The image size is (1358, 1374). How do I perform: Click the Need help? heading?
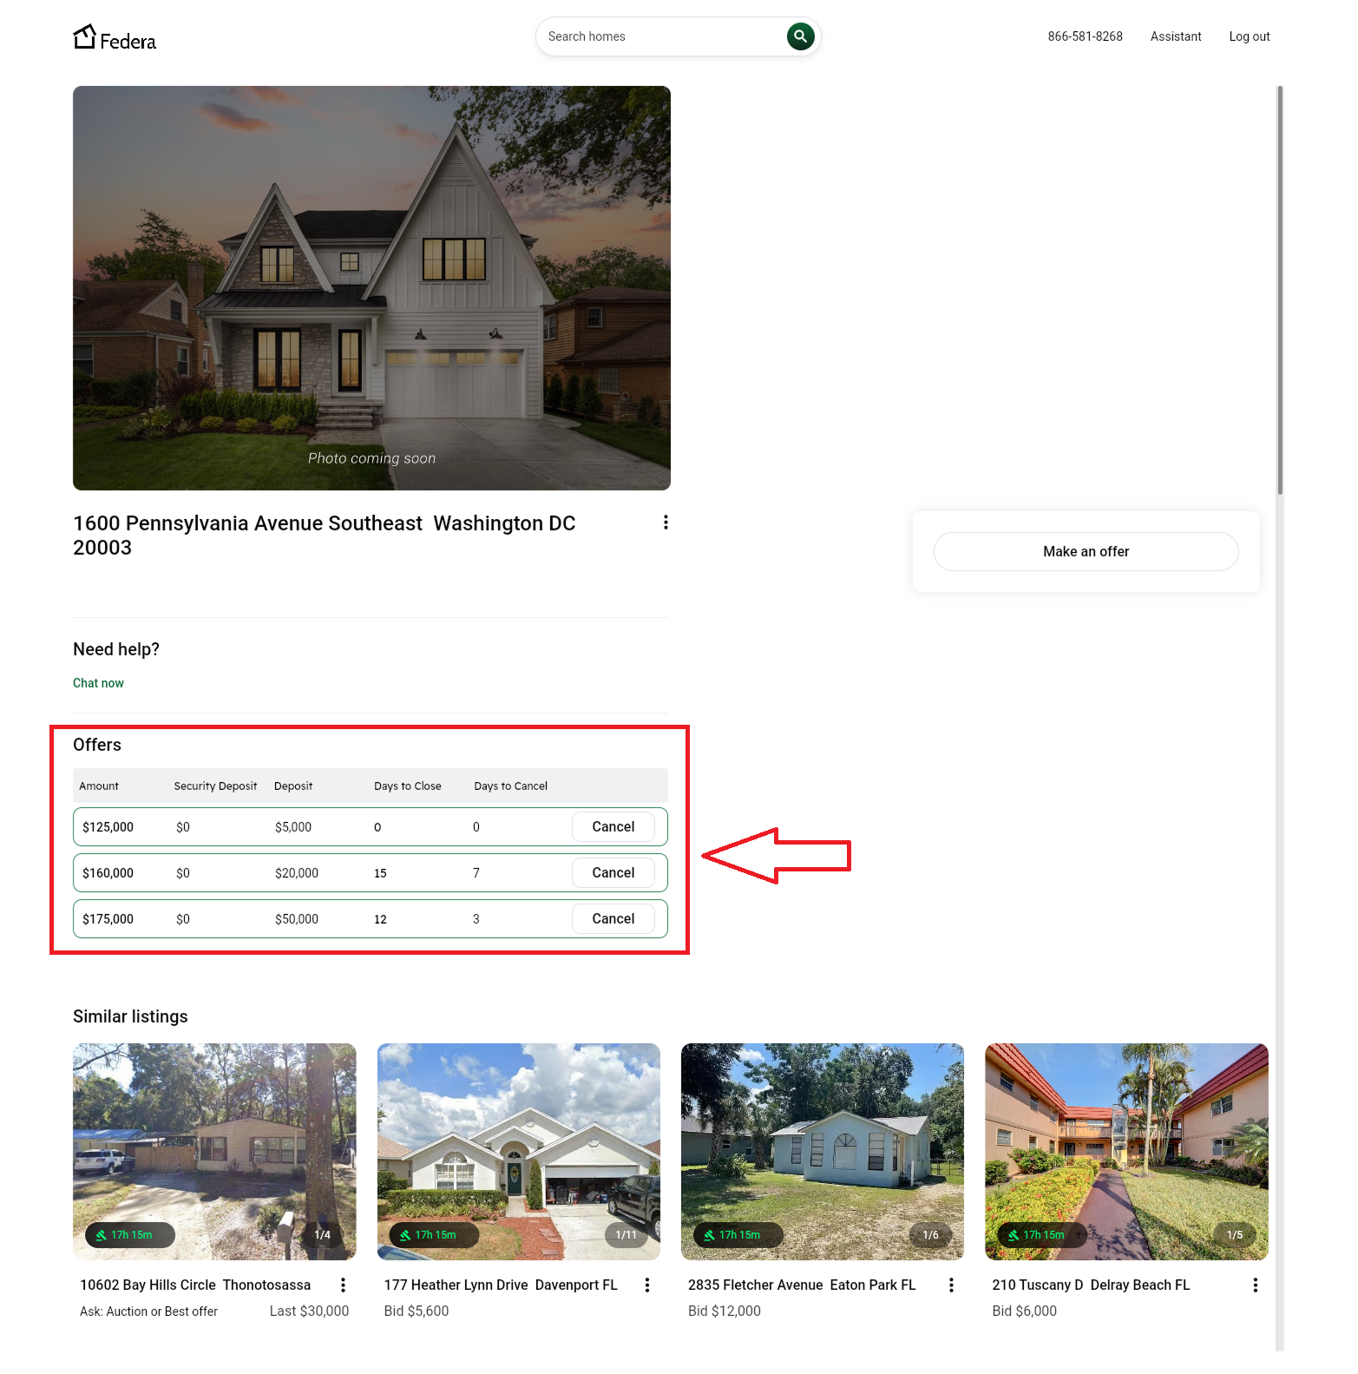pyautogui.click(x=116, y=649)
